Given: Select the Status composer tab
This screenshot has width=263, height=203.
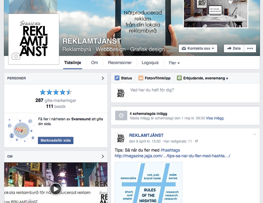Looking at the screenshot, I should [x=123, y=78].
